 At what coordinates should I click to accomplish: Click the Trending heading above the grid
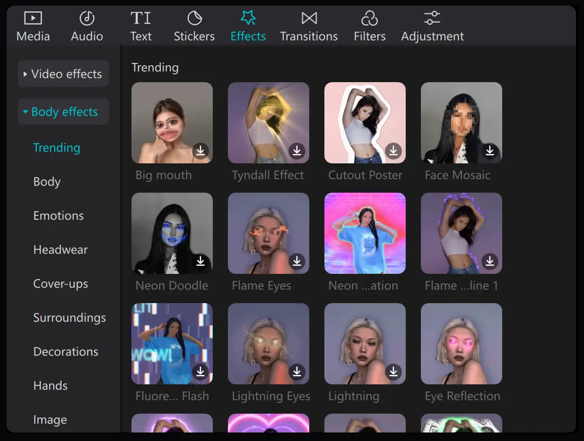click(155, 68)
